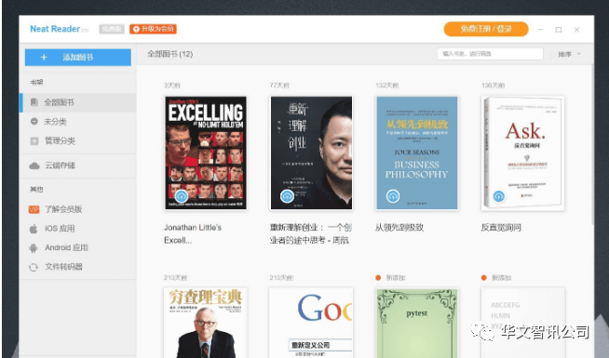Image resolution: width=609 pixels, height=358 pixels.
Task: Click the 免费版 badge
Action: point(112,29)
